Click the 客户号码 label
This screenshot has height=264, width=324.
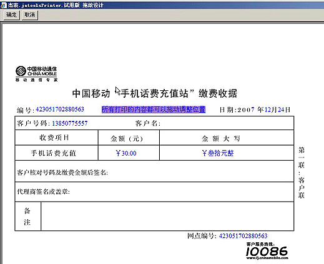click(33, 123)
